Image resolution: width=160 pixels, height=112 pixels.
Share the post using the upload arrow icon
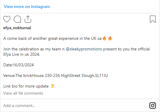(28, 19)
